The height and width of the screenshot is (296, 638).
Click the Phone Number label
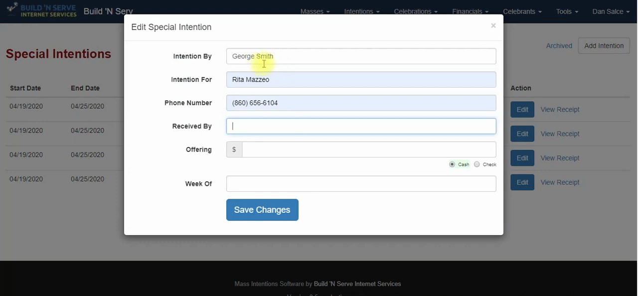pyautogui.click(x=188, y=103)
